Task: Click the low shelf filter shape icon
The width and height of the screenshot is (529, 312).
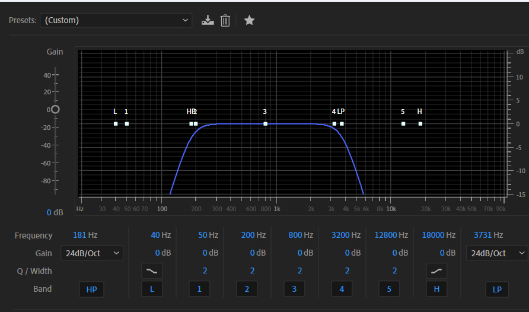Action: [152, 271]
